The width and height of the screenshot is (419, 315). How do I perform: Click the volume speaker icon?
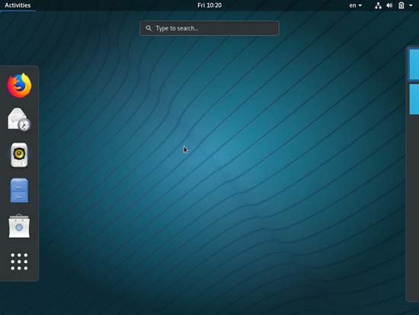click(389, 5)
